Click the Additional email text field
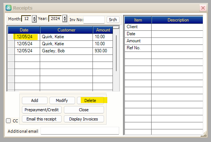 pyautogui.click(x=80, y=131)
